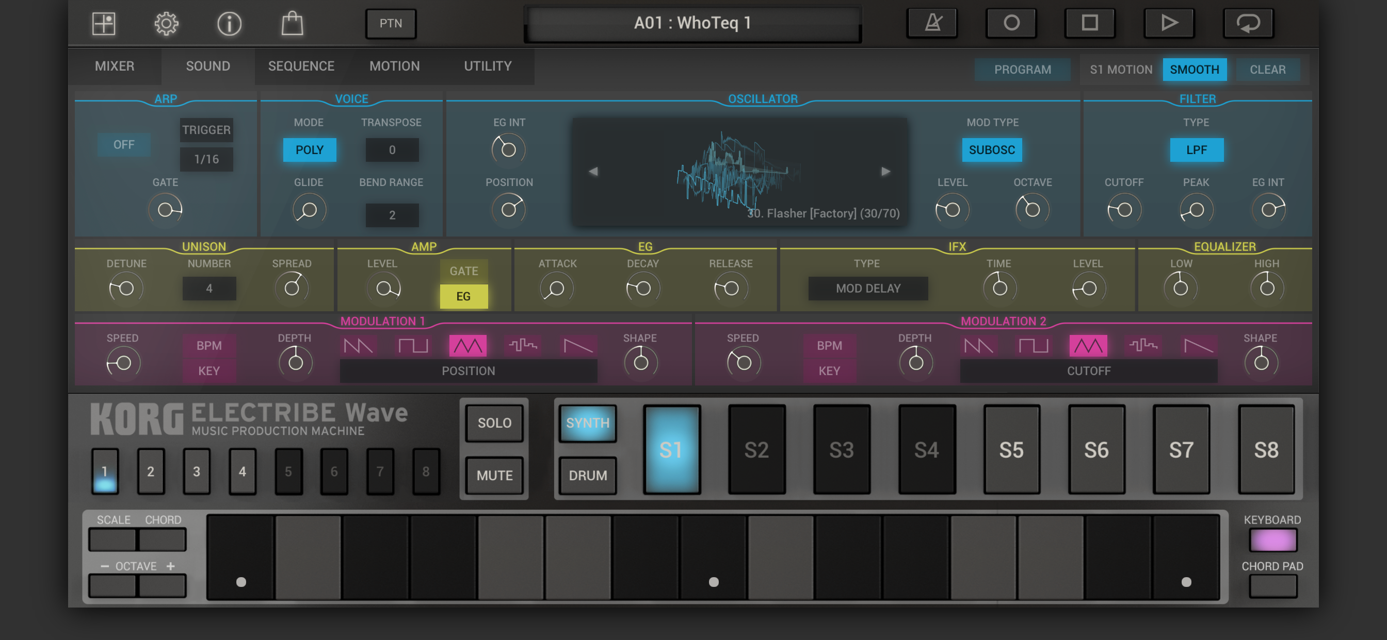The height and width of the screenshot is (640, 1387).
Task: Toggle the metronome icon
Action: [x=932, y=23]
